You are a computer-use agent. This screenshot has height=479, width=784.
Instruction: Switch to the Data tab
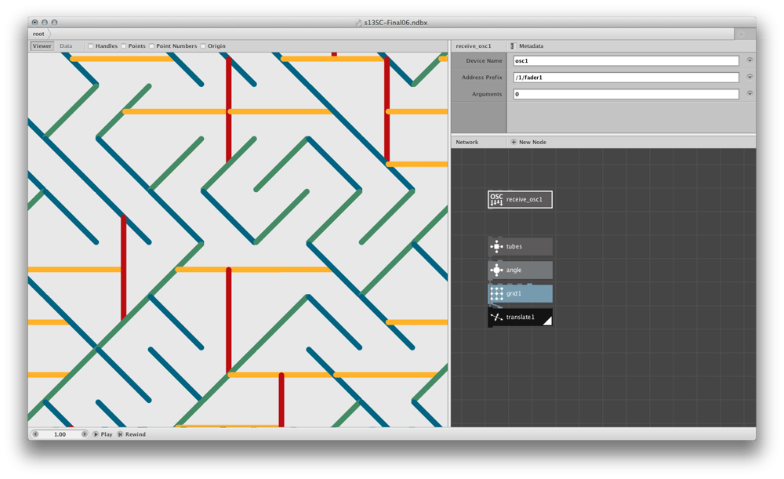click(x=66, y=46)
